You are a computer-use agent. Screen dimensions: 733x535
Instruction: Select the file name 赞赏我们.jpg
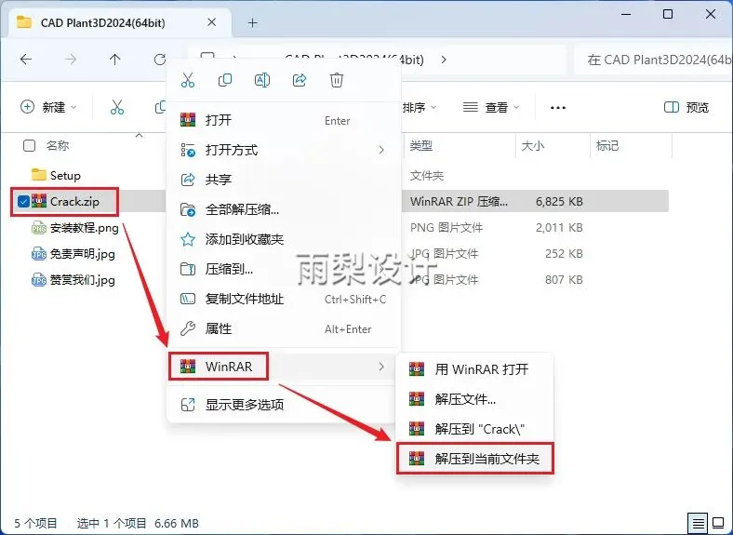click(x=82, y=280)
